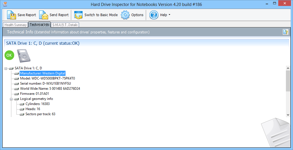Click the Send Report envelope icon
293x150 pixels.
[x=44, y=15]
